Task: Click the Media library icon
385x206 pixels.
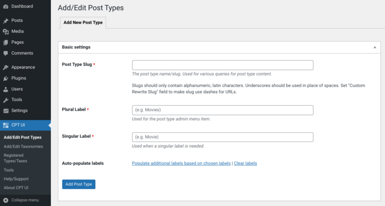Action: point(6,31)
